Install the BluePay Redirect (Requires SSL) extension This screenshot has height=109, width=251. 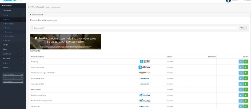pyautogui.click(x=246, y=101)
